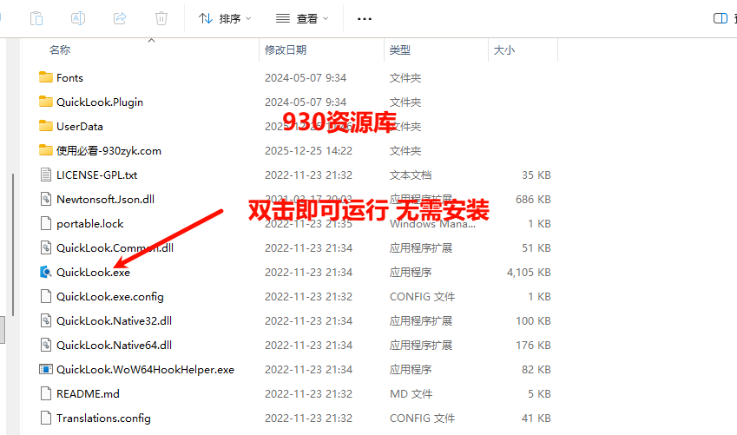Select the Translations.config file icon

(46, 419)
